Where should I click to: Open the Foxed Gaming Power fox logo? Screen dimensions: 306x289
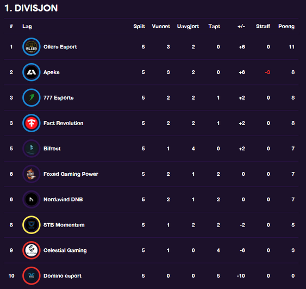pyautogui.click(x=31, y=174)
